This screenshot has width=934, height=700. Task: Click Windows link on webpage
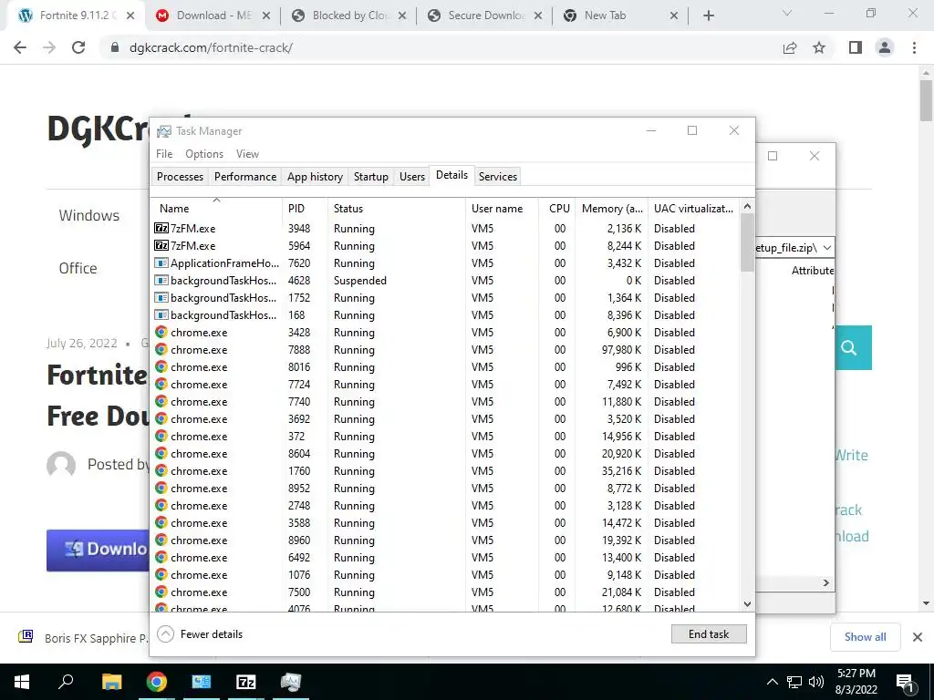[x=89, y=215]
